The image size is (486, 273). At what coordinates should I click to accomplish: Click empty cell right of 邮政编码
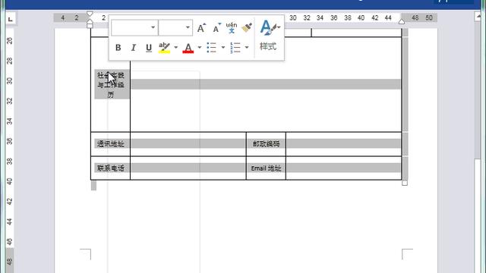[x=343, y=144]
